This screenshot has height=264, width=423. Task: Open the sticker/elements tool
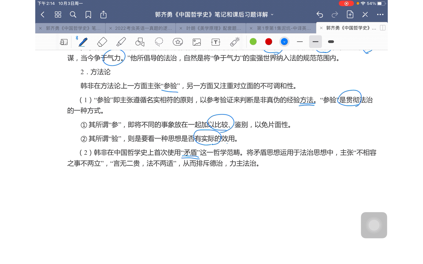pyautogui.click(x=178, y=42)
